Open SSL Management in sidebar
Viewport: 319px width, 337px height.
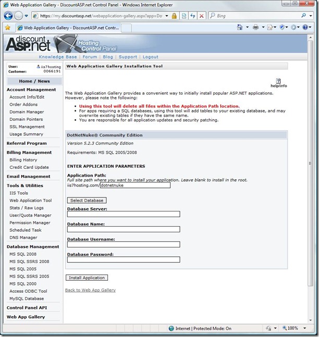coord(27,127)
